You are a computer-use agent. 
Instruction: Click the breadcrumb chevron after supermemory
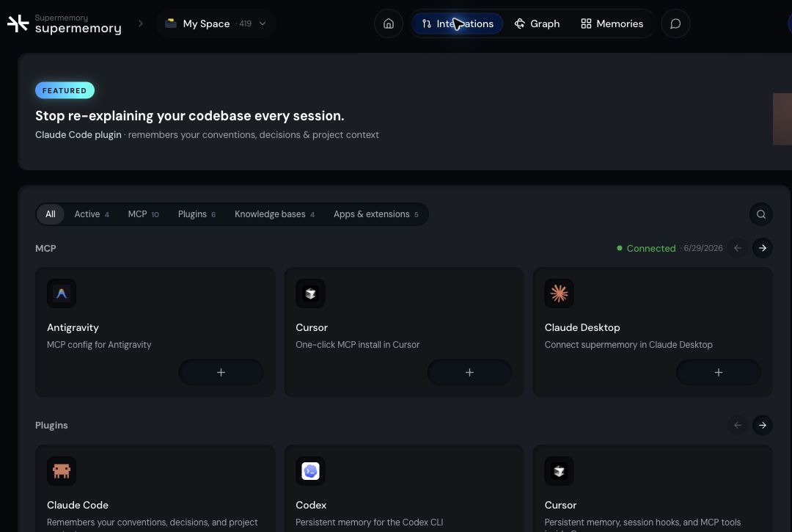pyautogui.click(x=140, y=23)
